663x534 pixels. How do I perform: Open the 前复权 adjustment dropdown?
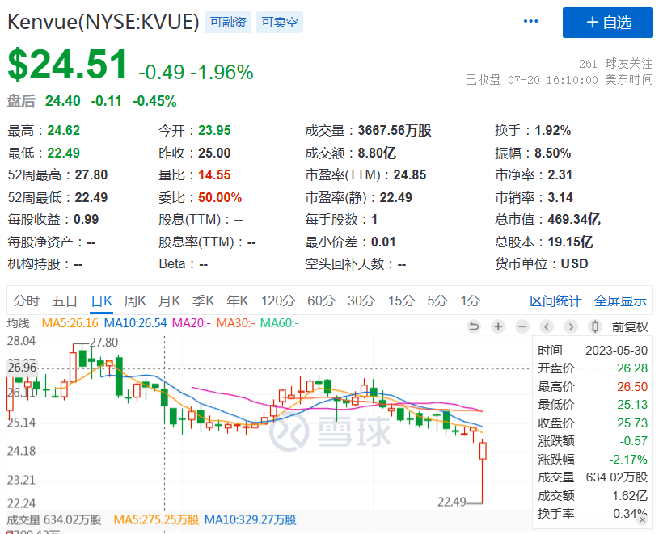coord(630,326)
